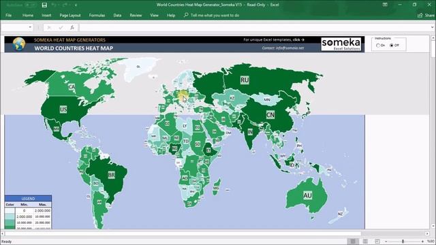Screen dimensions: 436x245
Task: Switch to Normal view in status bar
Action: pos(353,241)
